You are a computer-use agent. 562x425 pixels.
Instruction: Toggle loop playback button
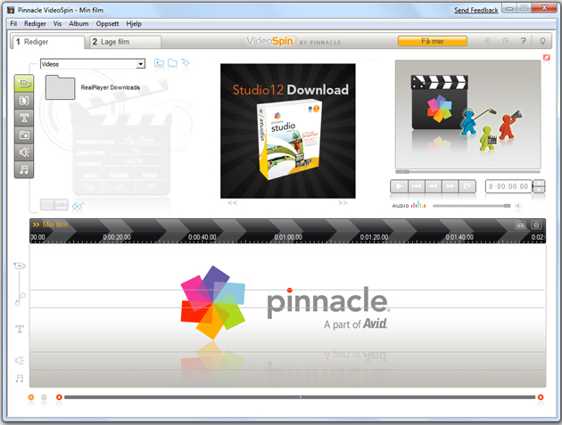tap(467, 186)
